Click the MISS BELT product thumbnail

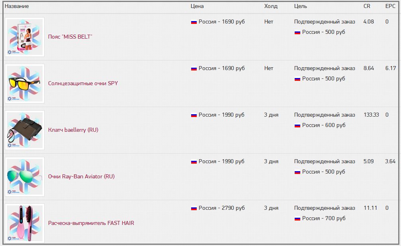pos(24,37)
